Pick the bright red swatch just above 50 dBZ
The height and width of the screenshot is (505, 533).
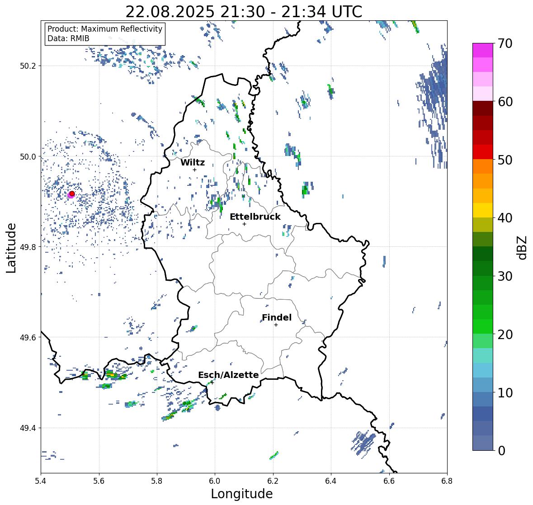click(x=483, y=152)
